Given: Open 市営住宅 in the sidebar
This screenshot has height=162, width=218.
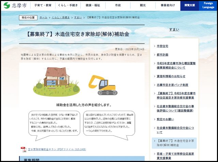Looking at the screenshot, I should point(162,46).
